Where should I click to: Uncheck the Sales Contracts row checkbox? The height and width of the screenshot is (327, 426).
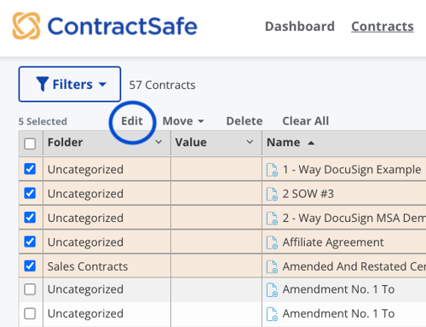(x=30, y=266)
